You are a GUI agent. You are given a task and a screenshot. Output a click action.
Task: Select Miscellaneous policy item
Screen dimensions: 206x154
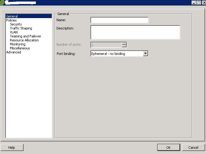(20, 48)
